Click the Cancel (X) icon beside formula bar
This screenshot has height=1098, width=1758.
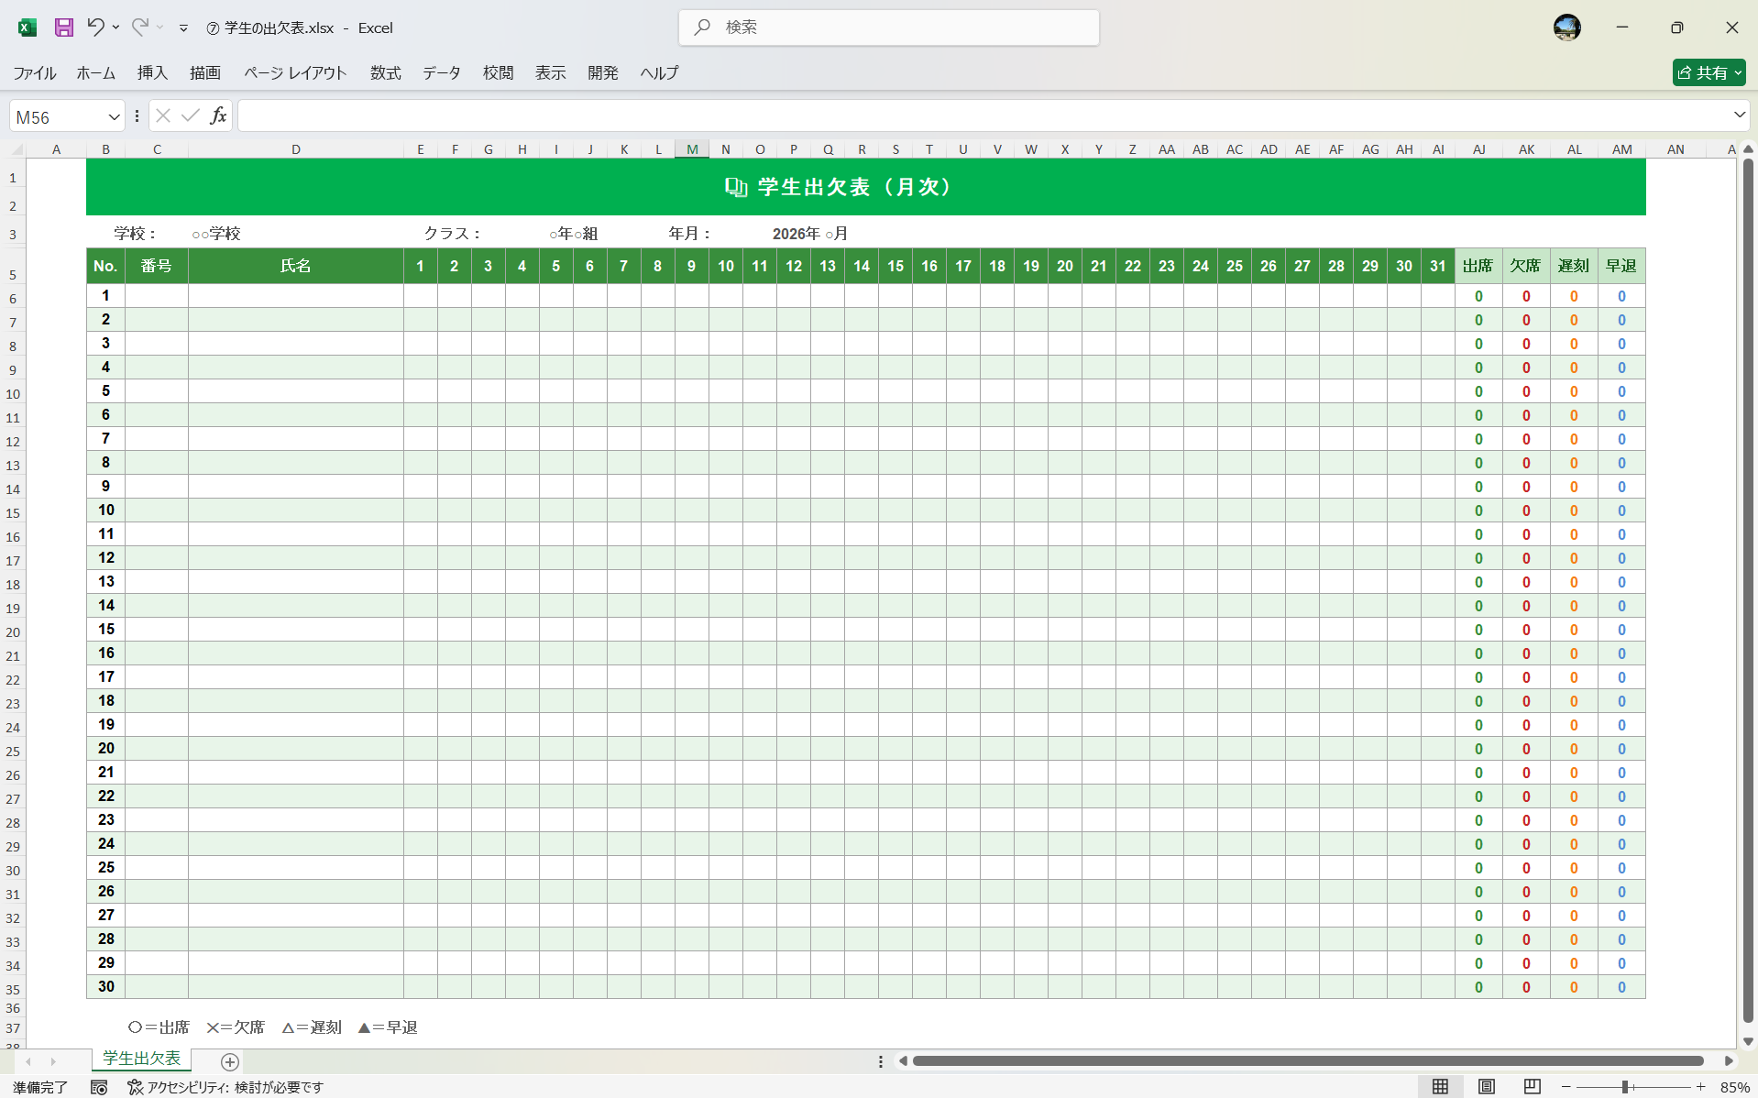click(x=162, y=115)
